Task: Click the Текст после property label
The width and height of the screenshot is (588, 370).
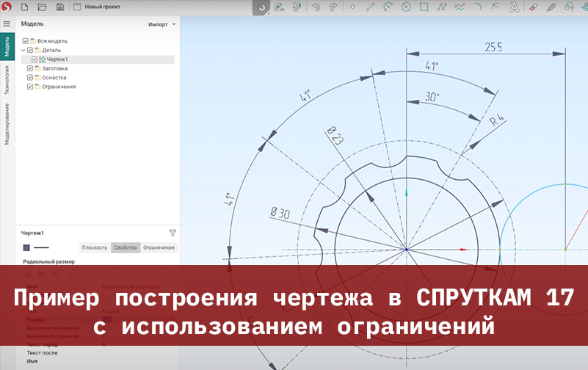Action: pyautogui.click(x=42, y=353)
